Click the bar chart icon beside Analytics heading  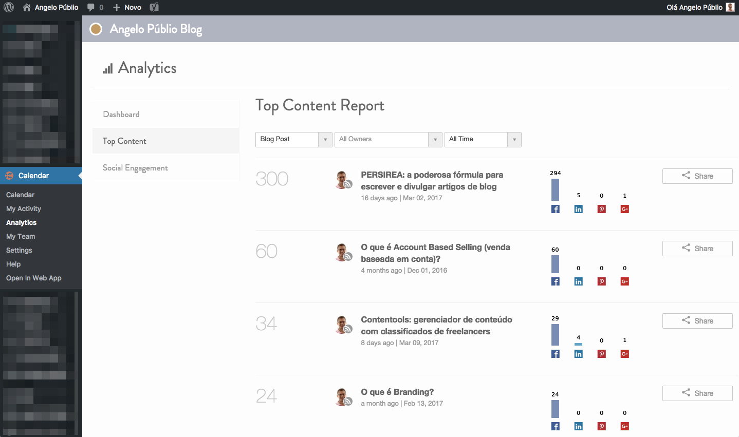pos(107,68)
